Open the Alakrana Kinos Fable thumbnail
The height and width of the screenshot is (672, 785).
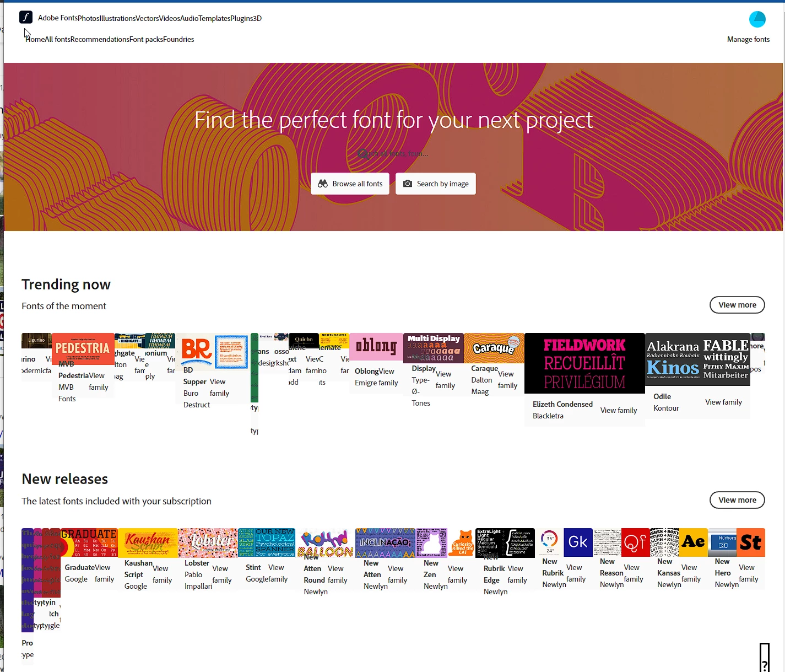point(697,359)
